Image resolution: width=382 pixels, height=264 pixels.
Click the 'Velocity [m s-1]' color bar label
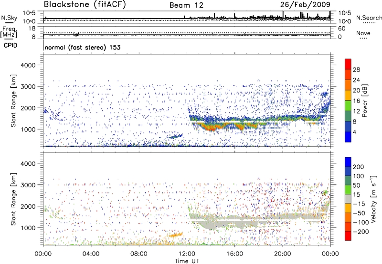(373, 199)
